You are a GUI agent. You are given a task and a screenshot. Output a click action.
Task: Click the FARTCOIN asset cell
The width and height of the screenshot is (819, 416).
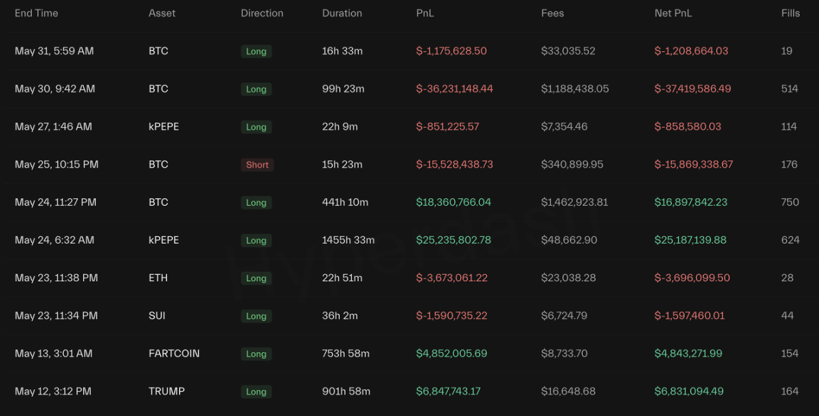[x=174, y=354]
